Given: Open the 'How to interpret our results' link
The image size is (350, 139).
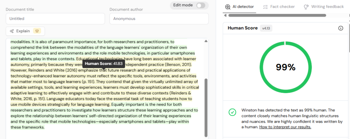Looking at the screenshot, I should [x=285, y=127].
